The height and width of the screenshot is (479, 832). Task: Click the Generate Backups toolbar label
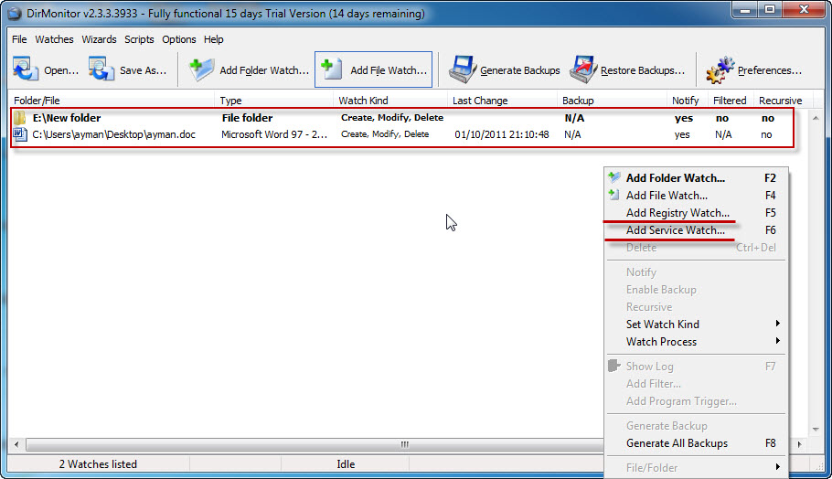pos(519,70)
